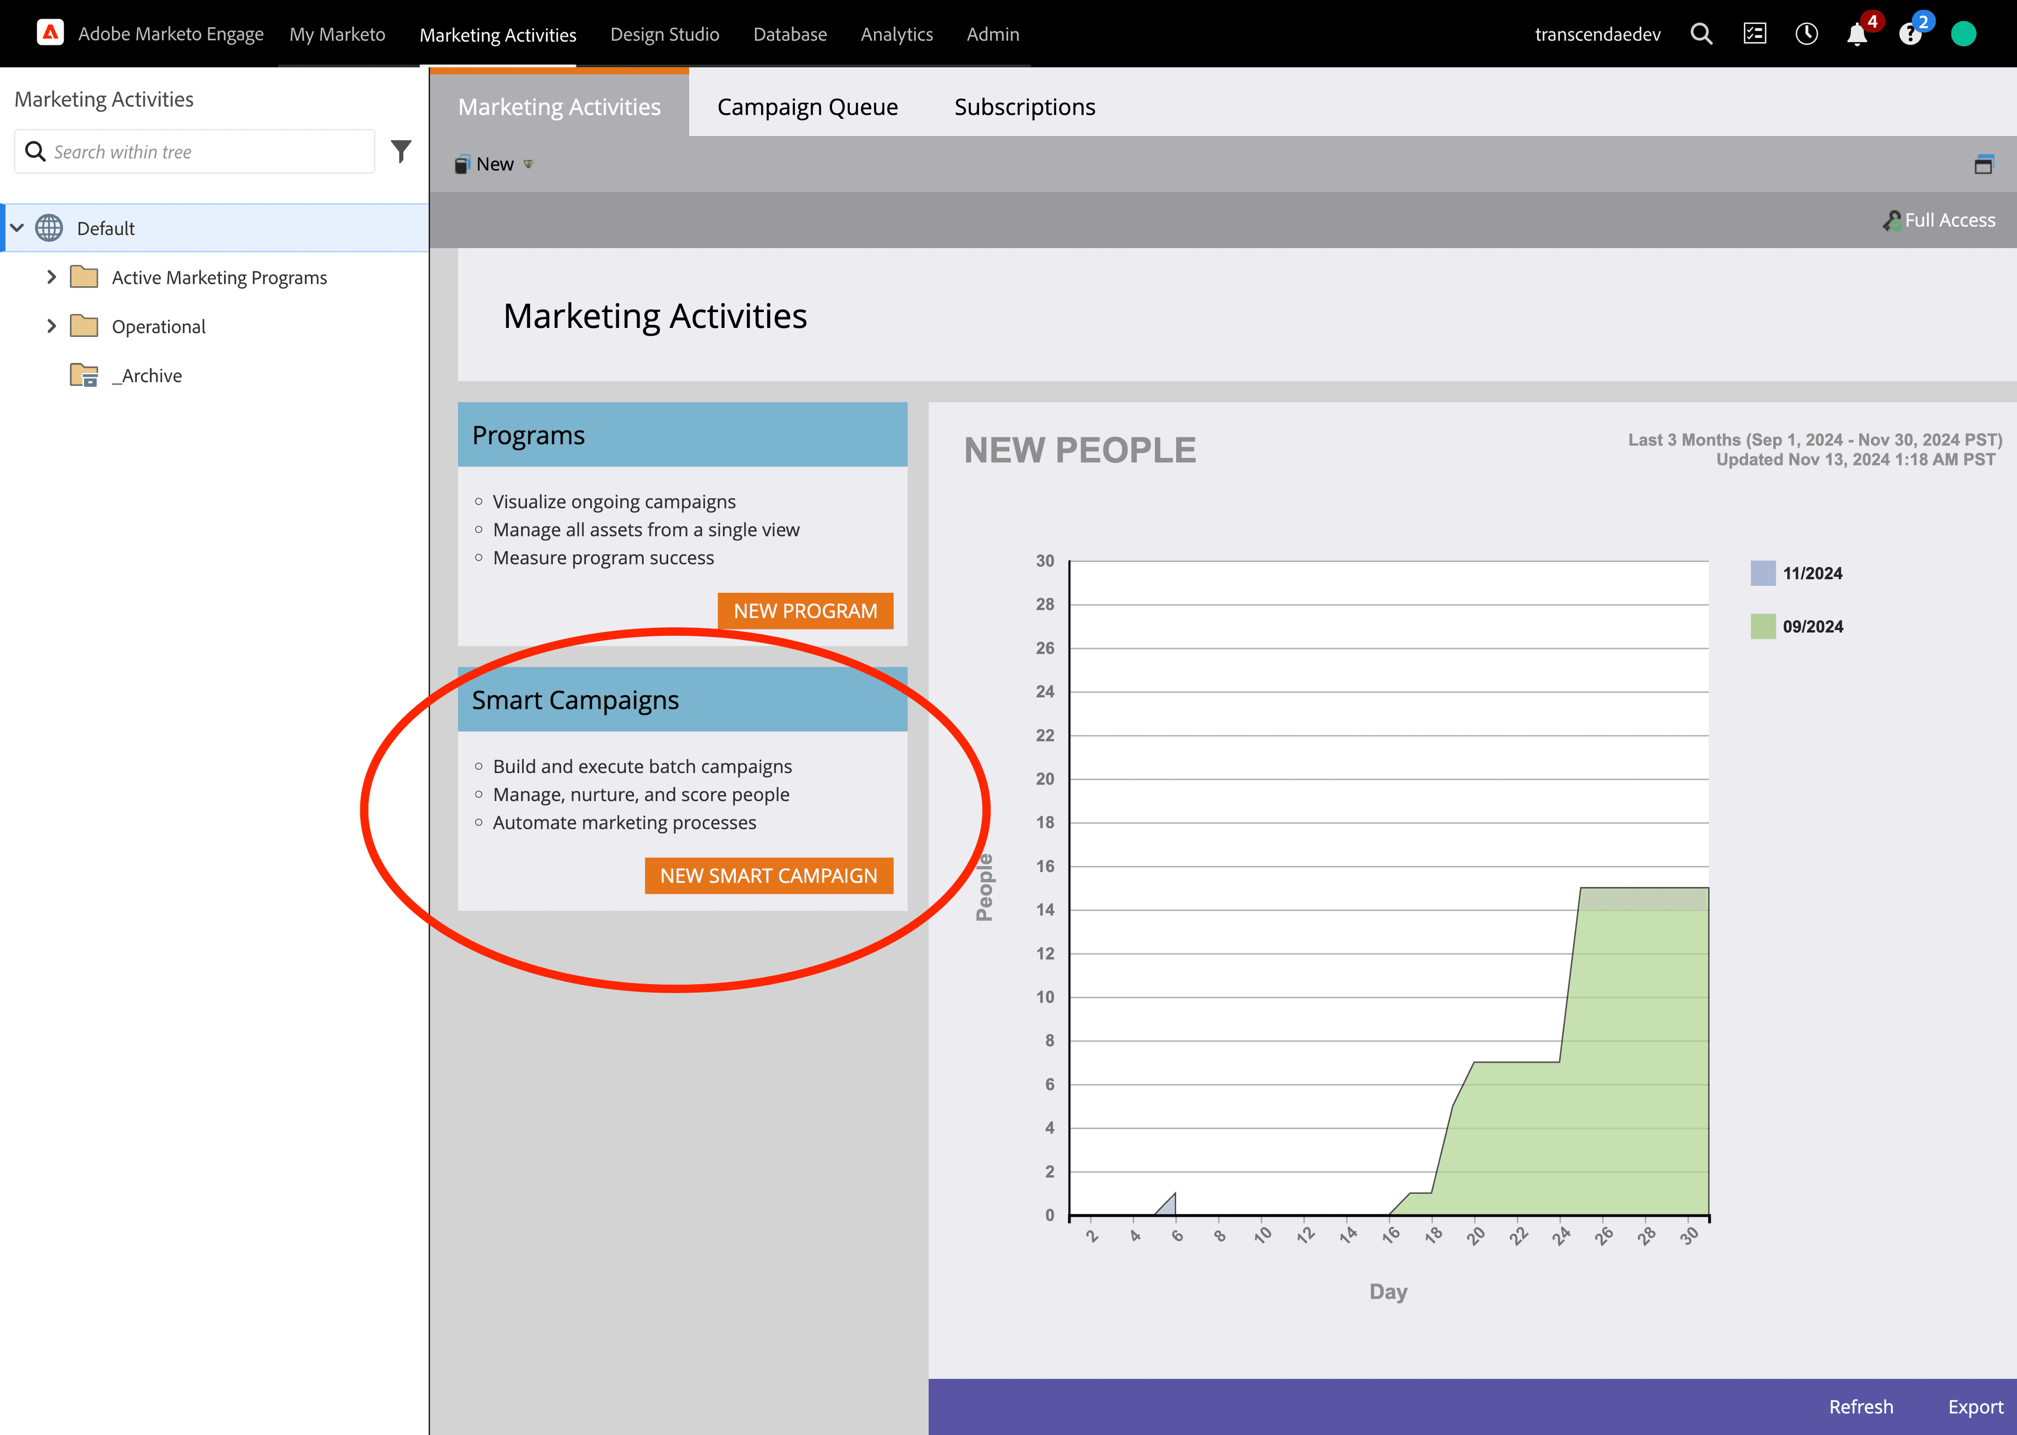Click the Adobe logo icon
Viewport: 2017px width, 1435px height.
coord(50,34)
